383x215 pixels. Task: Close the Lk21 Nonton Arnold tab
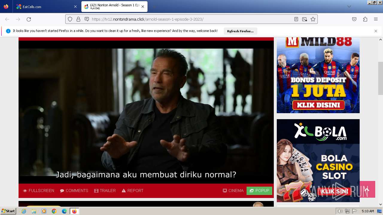[143, 7]
